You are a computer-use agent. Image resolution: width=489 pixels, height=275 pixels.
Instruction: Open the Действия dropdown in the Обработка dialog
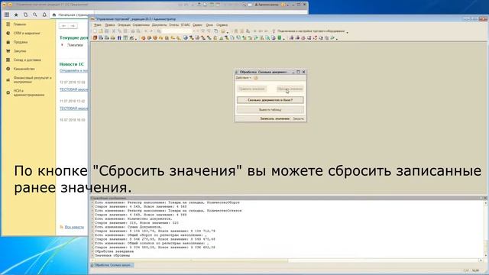coord(243,78)
